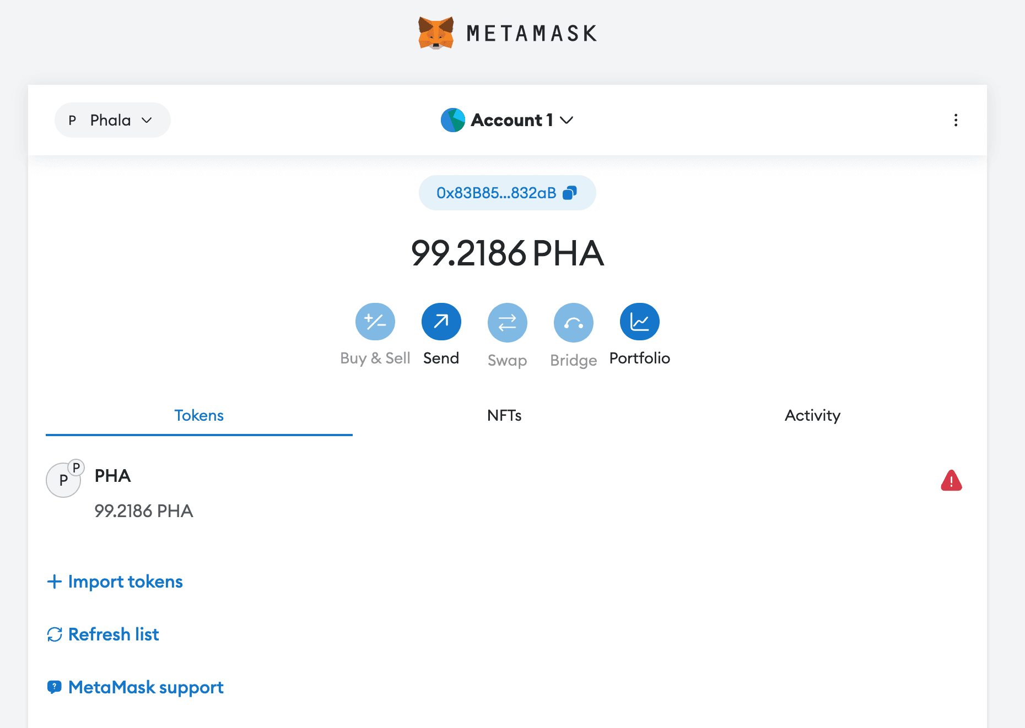1025x728 pixels.
Task: Select the Tokens tab
Action: tap(199, 415)
